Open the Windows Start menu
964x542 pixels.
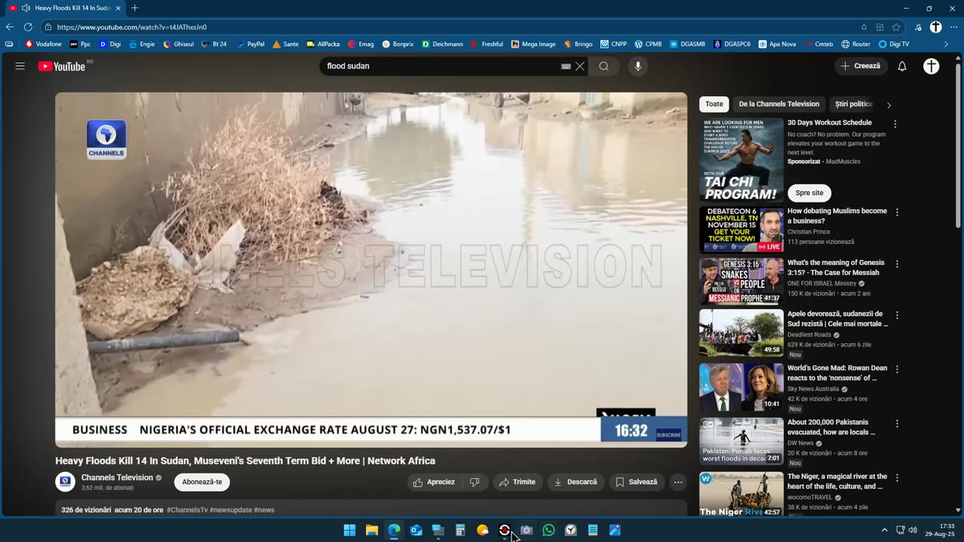coord(349,530)
